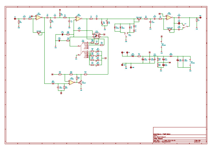Select the potentiometer below the first op-amp
This screenshot has width=212, height=150.
[x=39, y=33]
